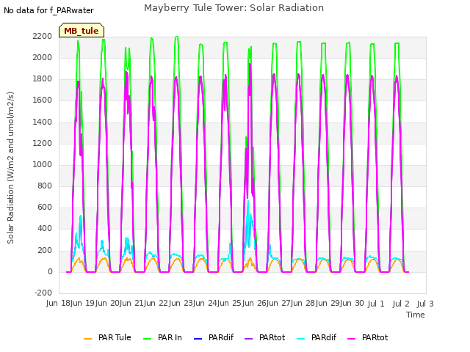The height and width of the screenshot is (352, 470).
Task: Click the MB_tule site label box
Action: pos(82,30)
